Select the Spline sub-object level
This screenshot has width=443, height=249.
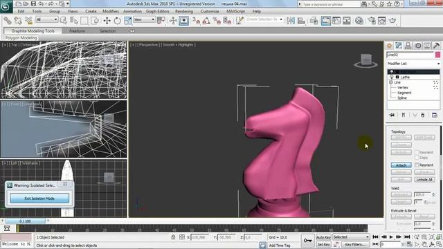(402, 98)
